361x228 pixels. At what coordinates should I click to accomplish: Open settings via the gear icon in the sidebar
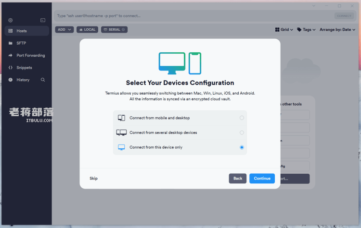(11, 20)
